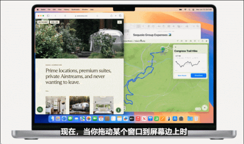Viewport: 244px width, 144px height.
Task: Open the Bookmarks menu
Action: (x=75, y=9)
